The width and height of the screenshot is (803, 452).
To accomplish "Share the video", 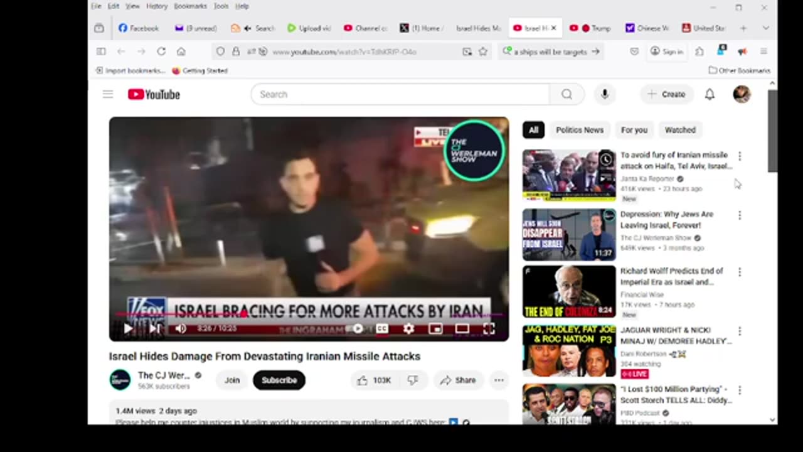I will point(458,380).
